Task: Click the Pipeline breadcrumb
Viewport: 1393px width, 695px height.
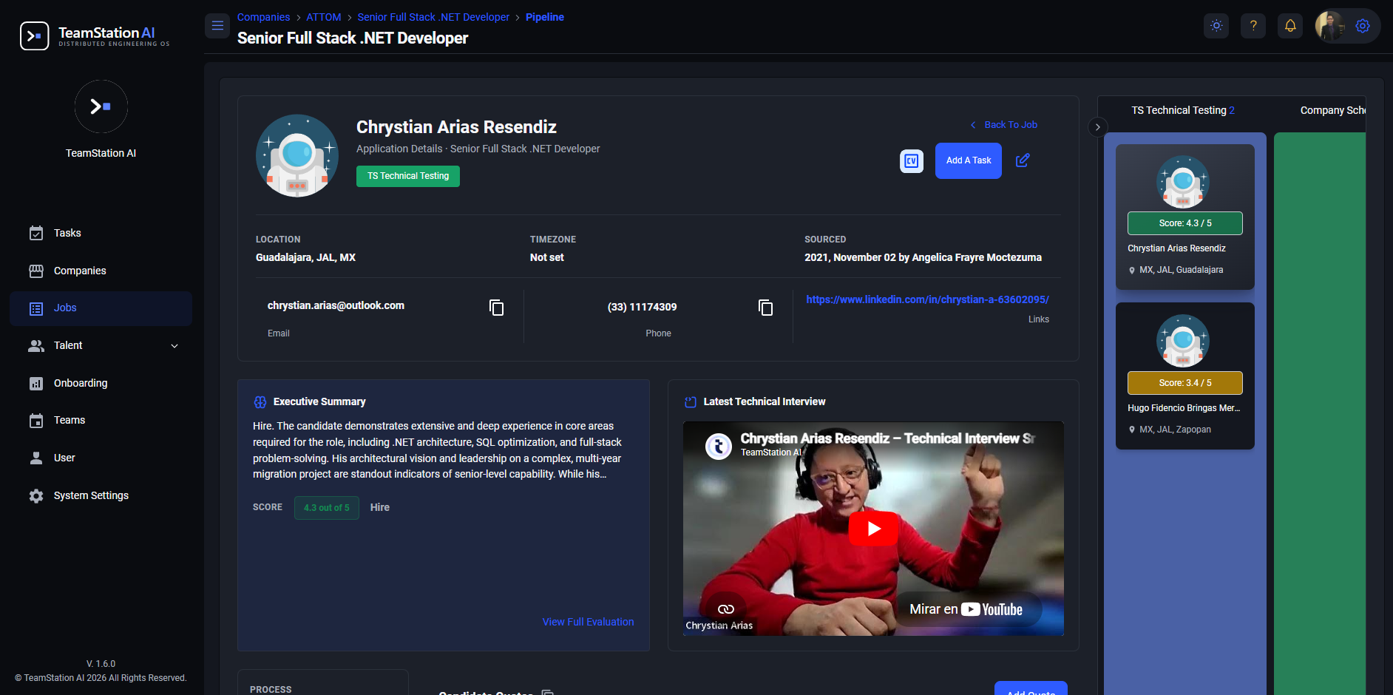Action: (545, 17)
